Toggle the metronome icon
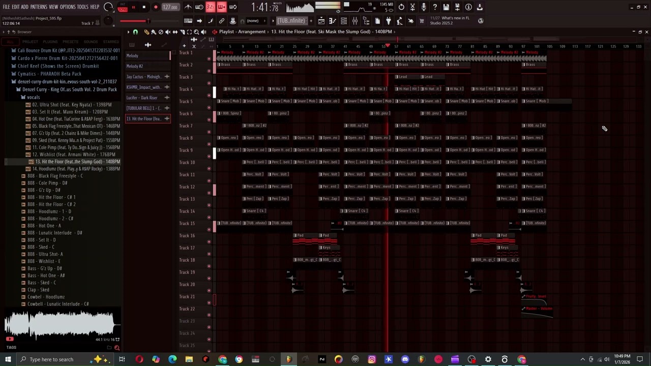 [x=188, y=7]
